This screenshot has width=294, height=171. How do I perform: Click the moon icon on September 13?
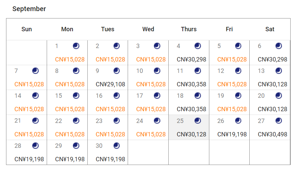click(279, 71)
